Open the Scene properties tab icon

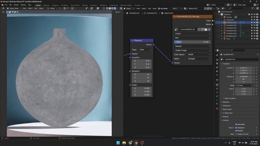pos(217,71)
